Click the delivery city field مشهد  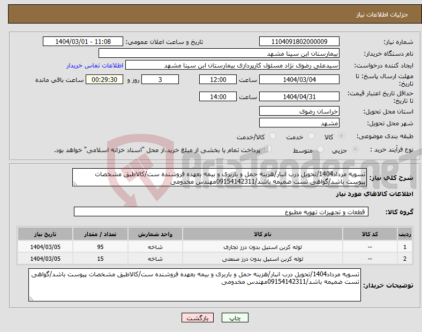point(299,123)
